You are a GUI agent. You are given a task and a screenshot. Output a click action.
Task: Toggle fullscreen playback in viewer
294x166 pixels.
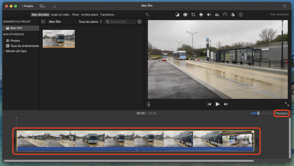coord(287,104)
